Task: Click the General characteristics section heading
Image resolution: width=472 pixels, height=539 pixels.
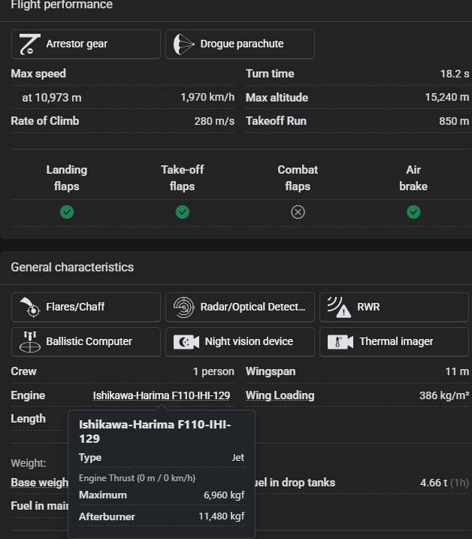Action: (72, 268)
